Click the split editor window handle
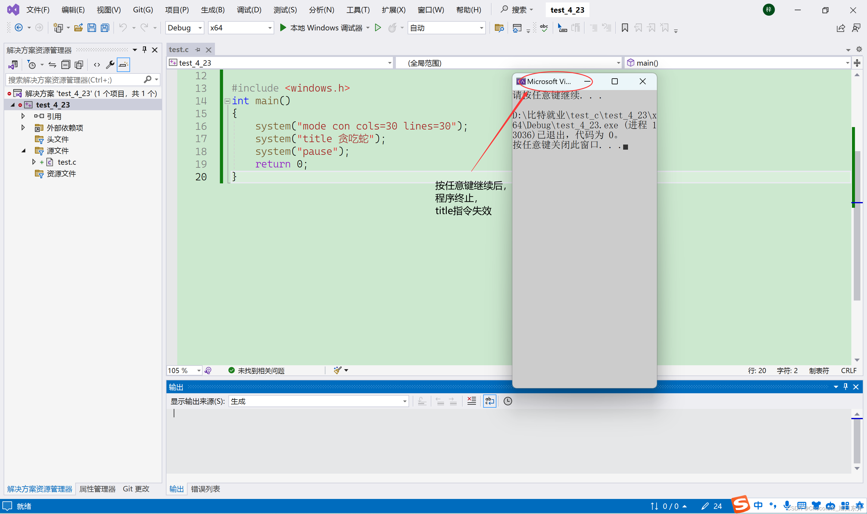 [x=857, y=63]
